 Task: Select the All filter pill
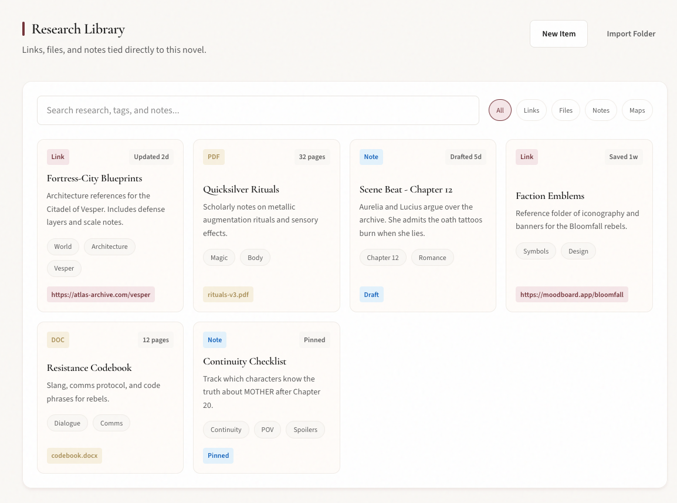point(500,110)
